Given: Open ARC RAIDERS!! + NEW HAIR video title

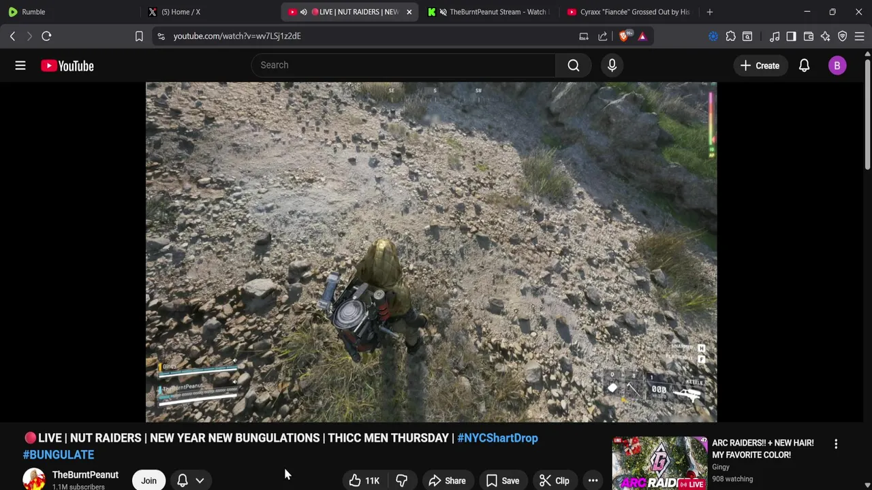Looking at the screenshot, I should tap(763, 448).
